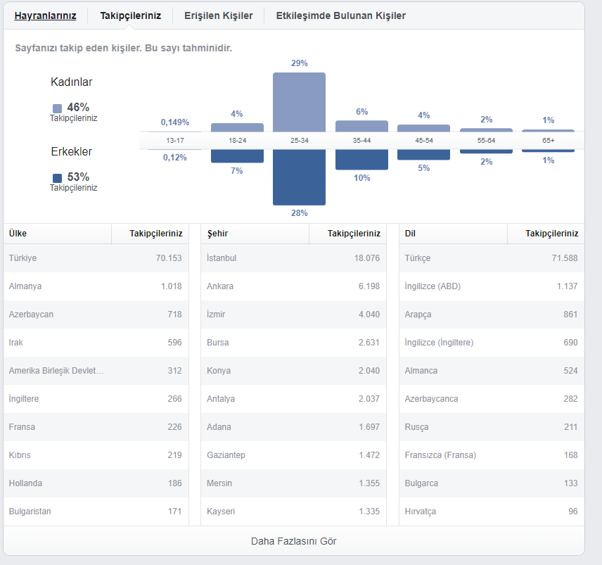Select the Türkçe row in language table
The width and height of the screenshot is (602, 565).
tap(492, 258)
